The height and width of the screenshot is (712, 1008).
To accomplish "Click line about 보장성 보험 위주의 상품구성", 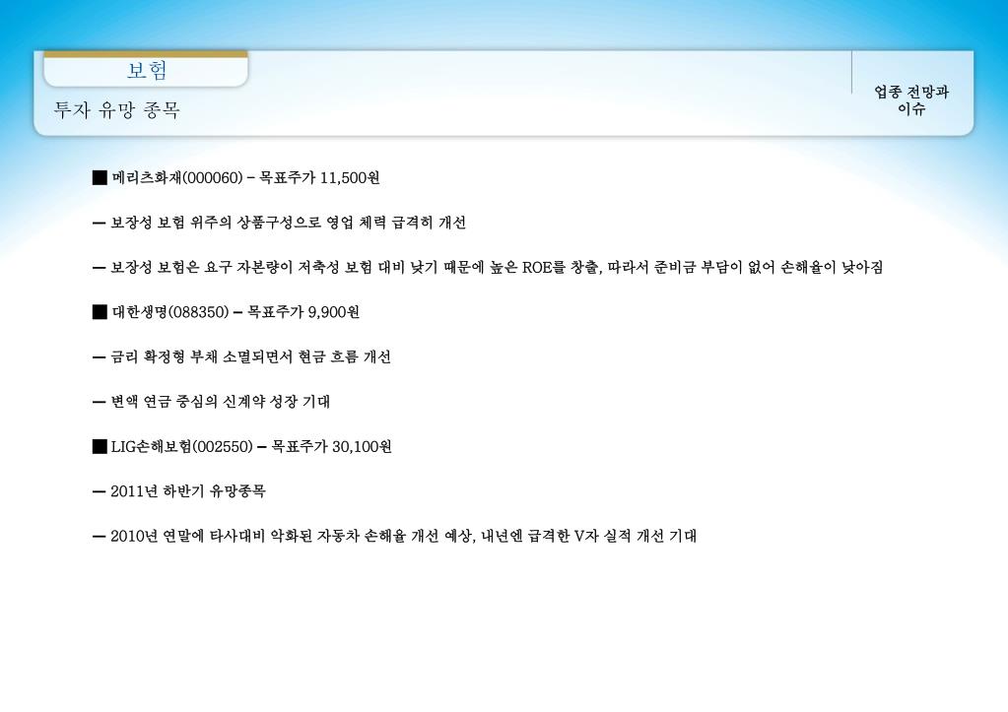I will click(x=279, y=223).
